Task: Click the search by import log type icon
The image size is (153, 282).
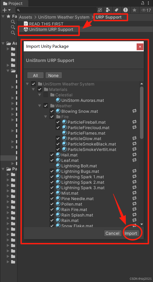Action: [125, 10]
